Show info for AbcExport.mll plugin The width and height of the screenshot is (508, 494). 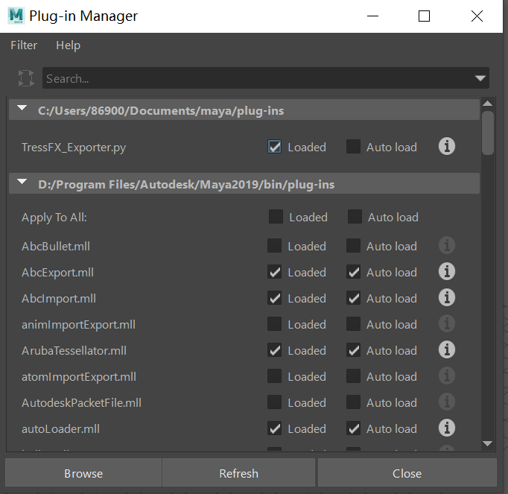(446, 272)
